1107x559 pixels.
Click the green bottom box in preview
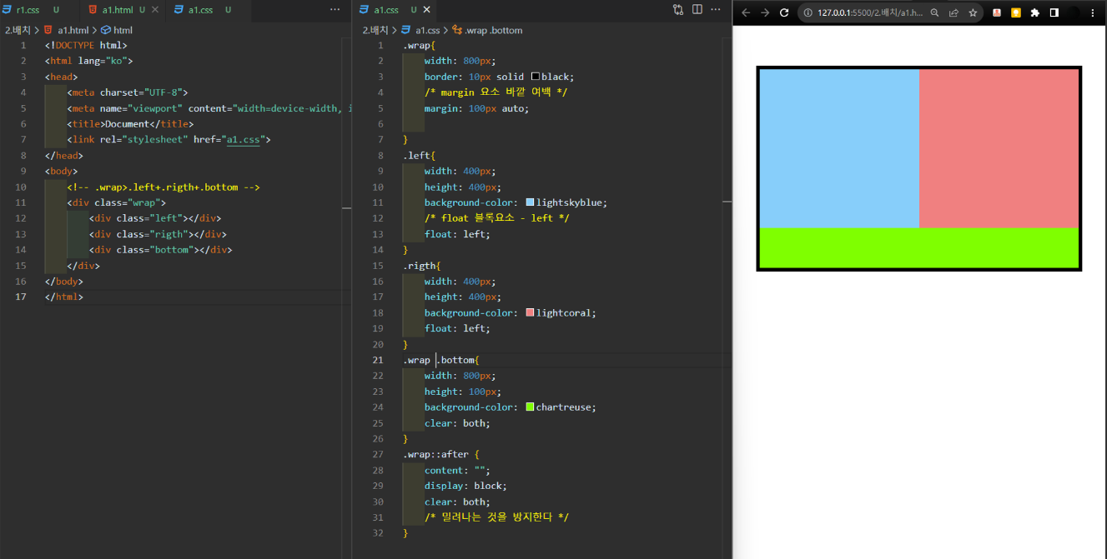(x=919, y=247)
